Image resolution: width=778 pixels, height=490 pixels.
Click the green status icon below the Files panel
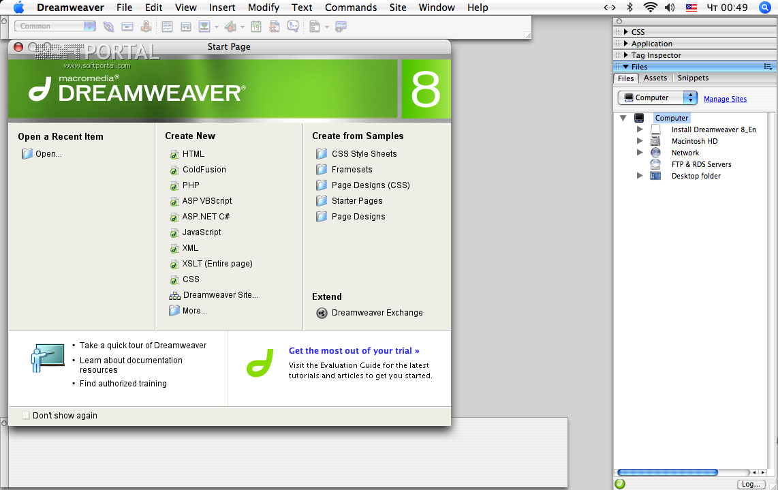coord(620,484)
